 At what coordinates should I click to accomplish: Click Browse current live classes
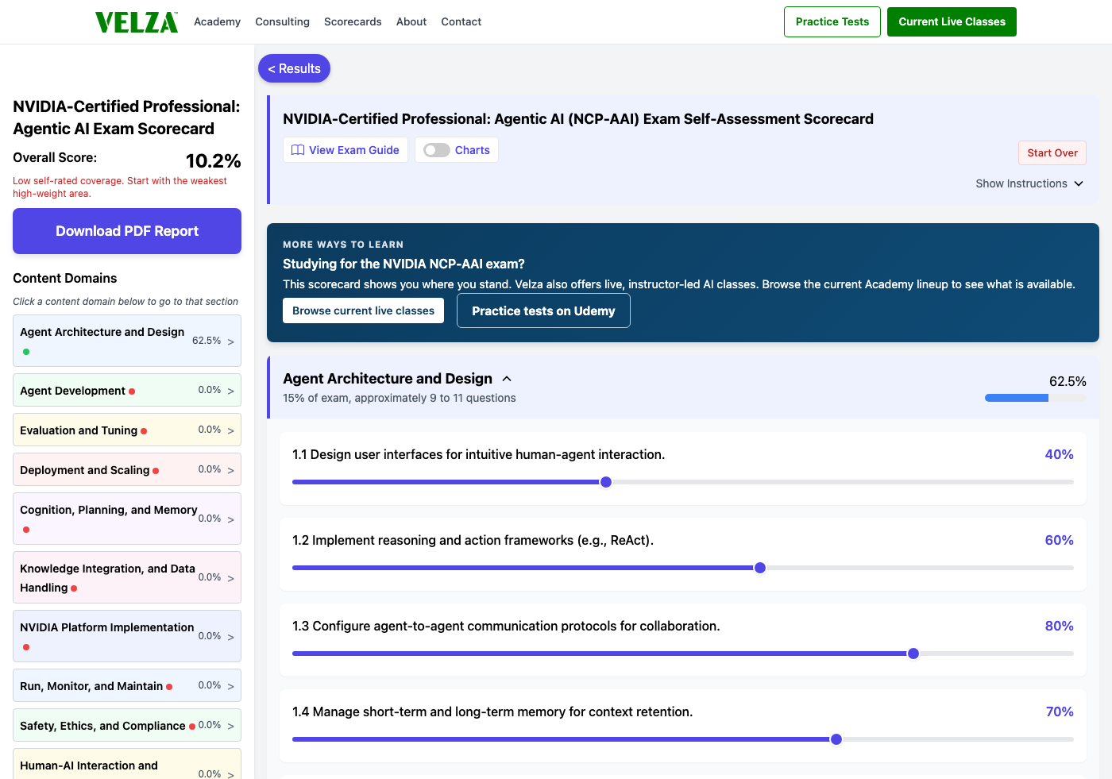[363, 310]
